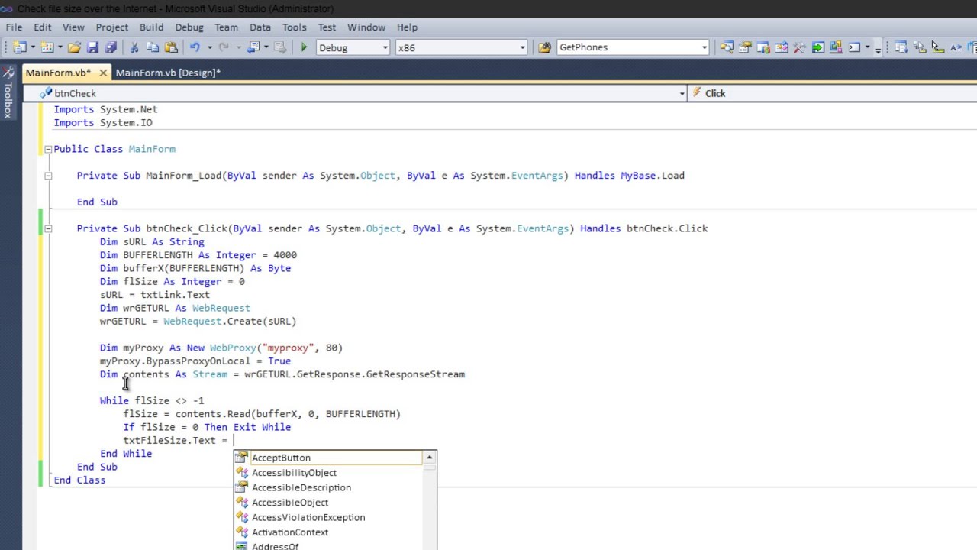The width and height of the screenshot is (977, 550).
Task: Open the Help menu
Action: (407, 27)
